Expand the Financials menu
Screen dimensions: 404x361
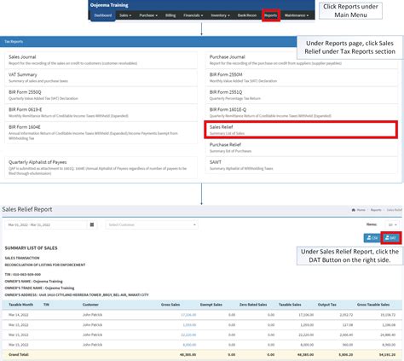tap(193, 15)
